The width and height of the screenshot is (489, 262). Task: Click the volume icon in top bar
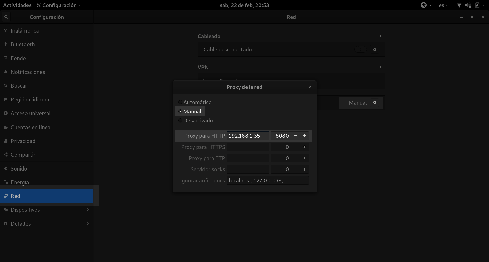(x=468, y=5)
